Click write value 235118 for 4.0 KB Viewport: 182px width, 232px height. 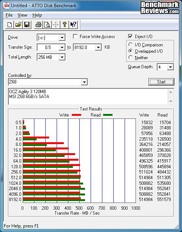pos(146,139)
